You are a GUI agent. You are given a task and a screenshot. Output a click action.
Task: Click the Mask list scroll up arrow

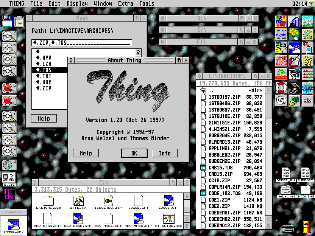(x=138, y=52)
